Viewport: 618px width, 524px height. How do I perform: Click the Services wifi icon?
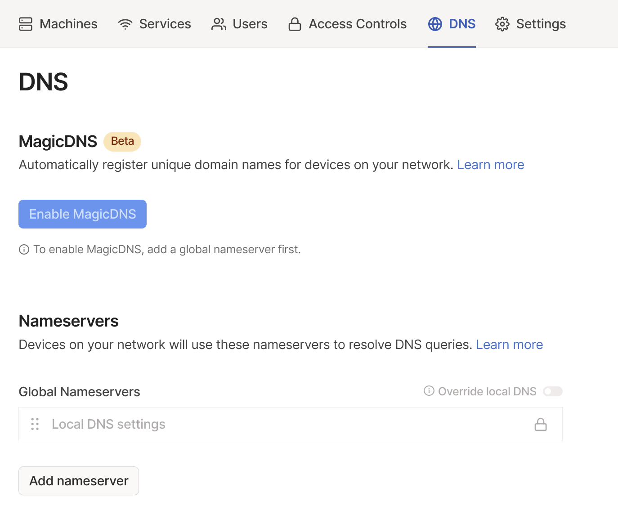[x=125, y=24]
